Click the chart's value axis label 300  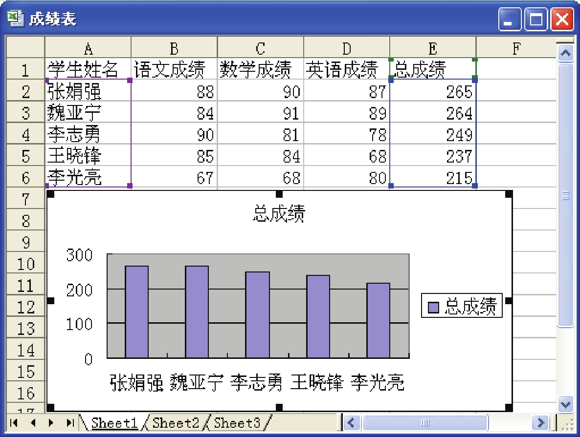(x=80, y=255)
